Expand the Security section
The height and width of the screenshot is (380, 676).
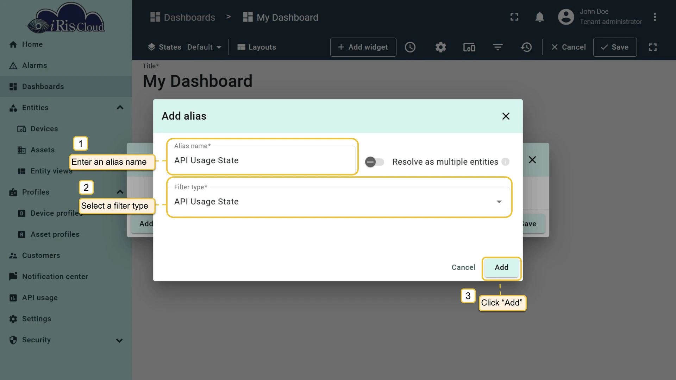(x=119, y=340)
